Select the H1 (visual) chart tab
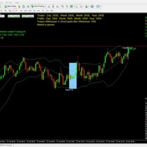The image size is (147, 147). 6,145
